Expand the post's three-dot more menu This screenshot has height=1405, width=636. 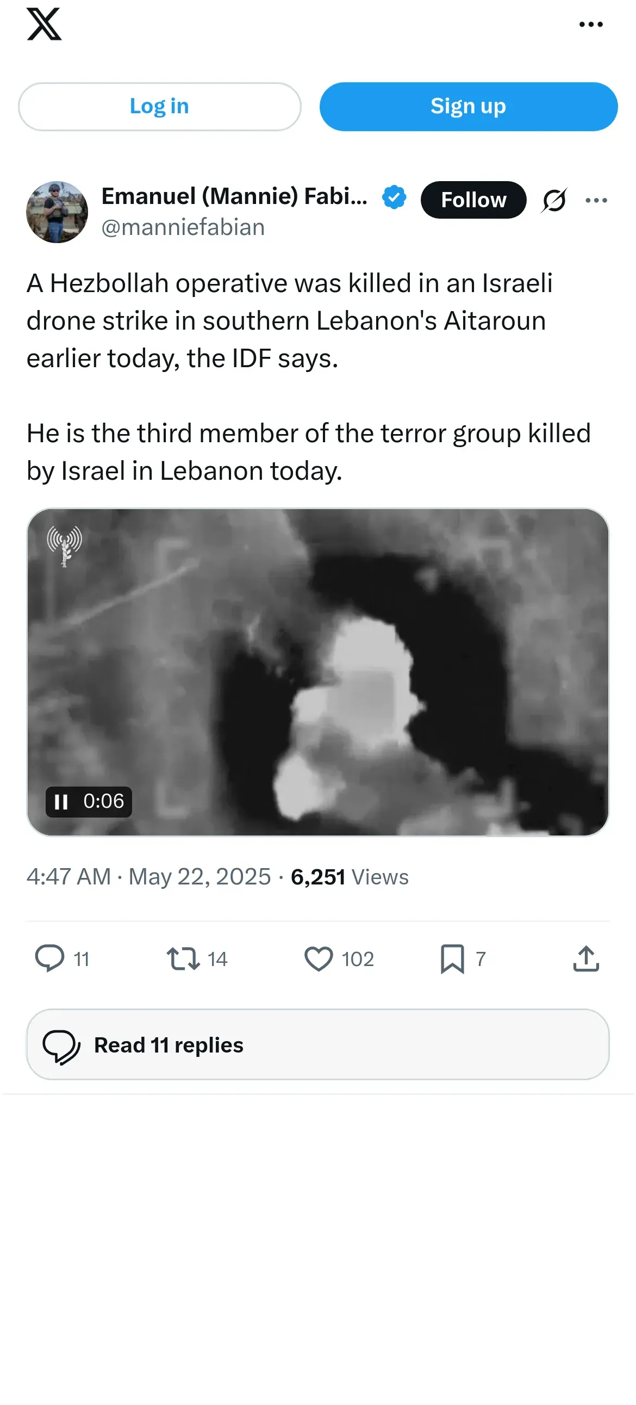click(596, 200)
